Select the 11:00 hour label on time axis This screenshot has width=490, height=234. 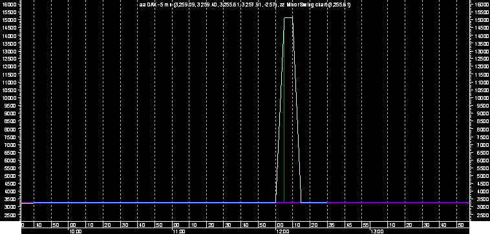(179, 231)
